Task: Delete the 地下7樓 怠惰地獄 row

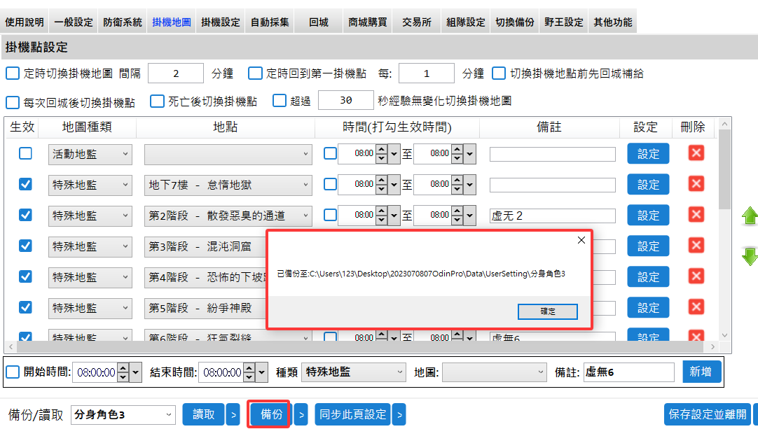Action: 696,184
